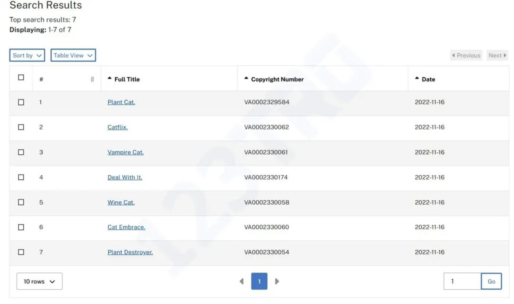Check the box for row 1 Plant Cat
514x304 pixels.
click(21, 102)
